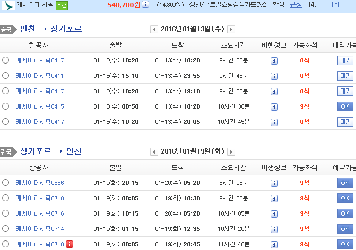Image resolution: width=356 pixels, height=250 pixels.
Task: Select radio for flight 0417 arriving 18:20
Action: (5, 60)
